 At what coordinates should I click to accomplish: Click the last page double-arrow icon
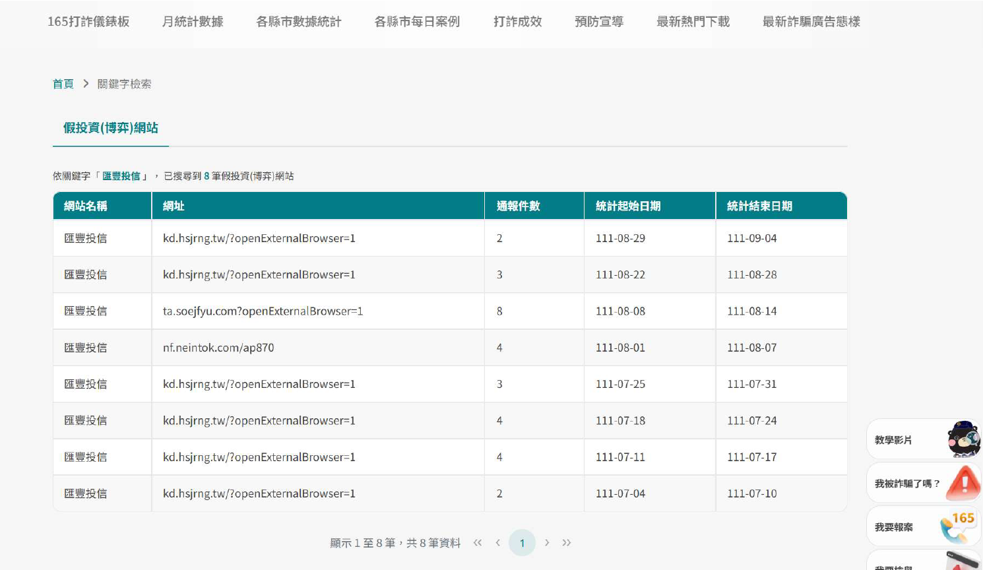[x=567, y=543]
